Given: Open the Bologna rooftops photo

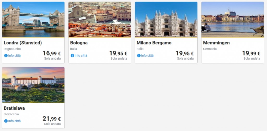Looking at the screenshot, I should pyautogui.click(x=100, y=20).
